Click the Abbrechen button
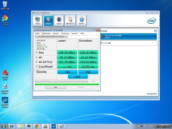 click(81, 87)
